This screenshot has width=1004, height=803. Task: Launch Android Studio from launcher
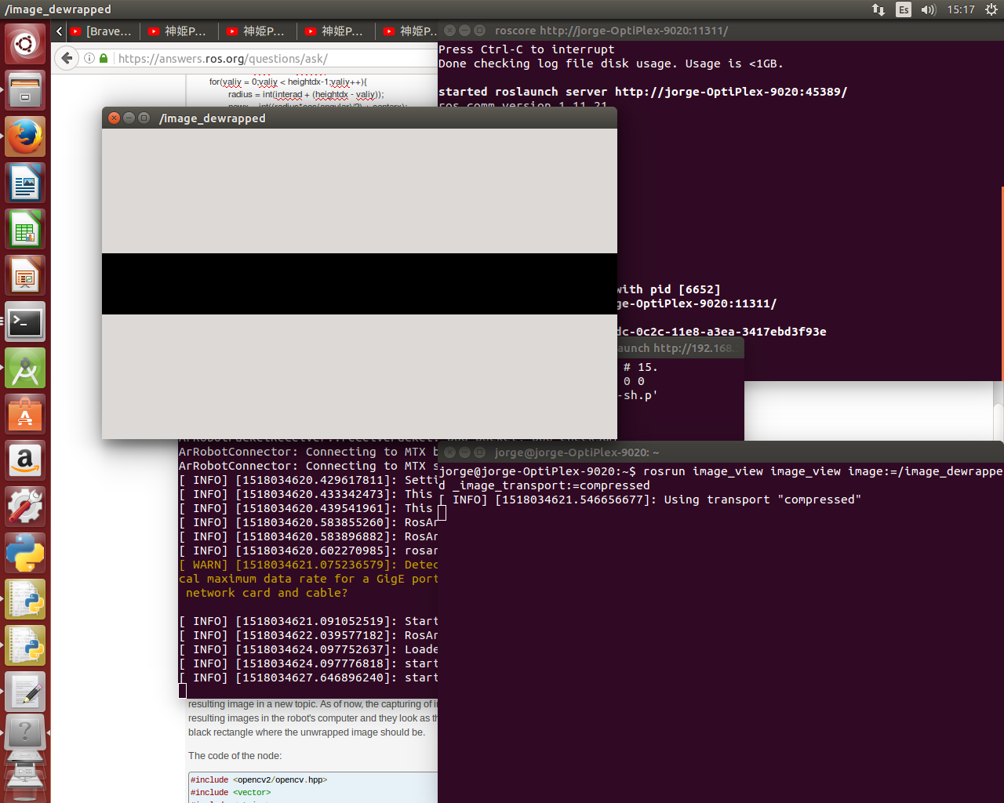25,369
